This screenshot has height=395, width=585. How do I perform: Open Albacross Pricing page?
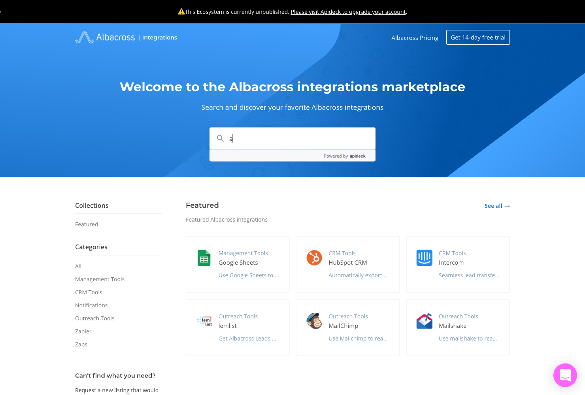415,38
